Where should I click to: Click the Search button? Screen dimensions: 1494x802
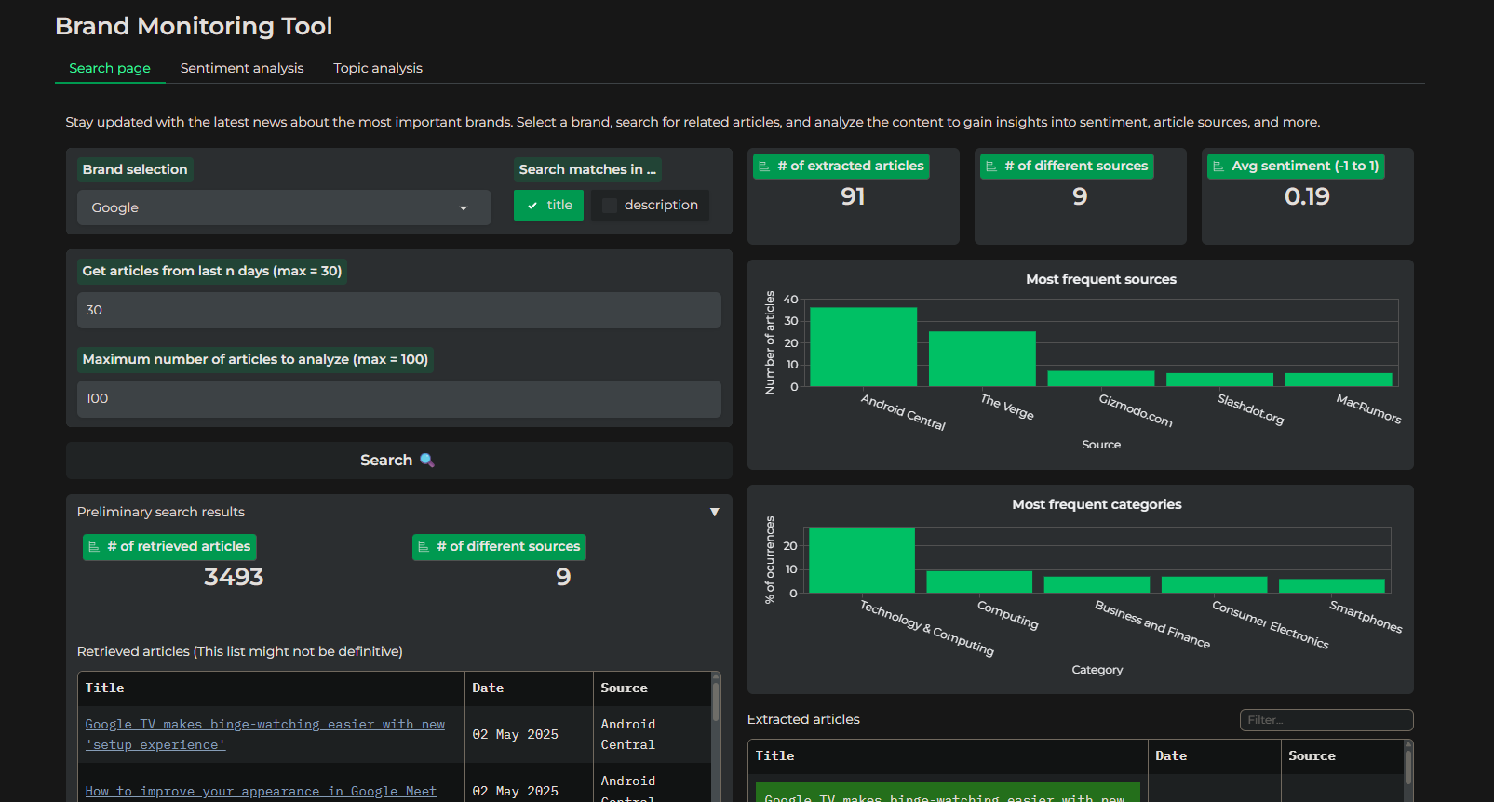tap(398, 461)
